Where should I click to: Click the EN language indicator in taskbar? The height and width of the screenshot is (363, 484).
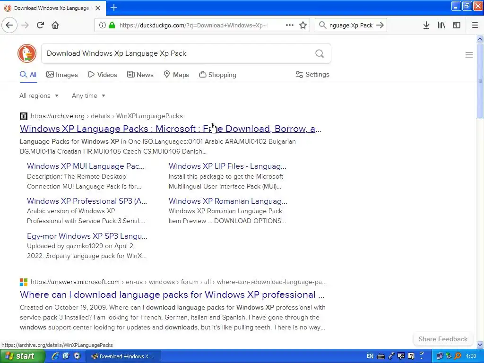370,356
